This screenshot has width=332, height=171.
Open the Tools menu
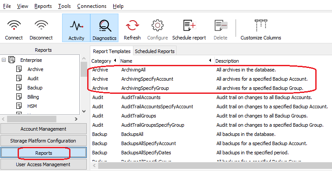pos(65,6)
